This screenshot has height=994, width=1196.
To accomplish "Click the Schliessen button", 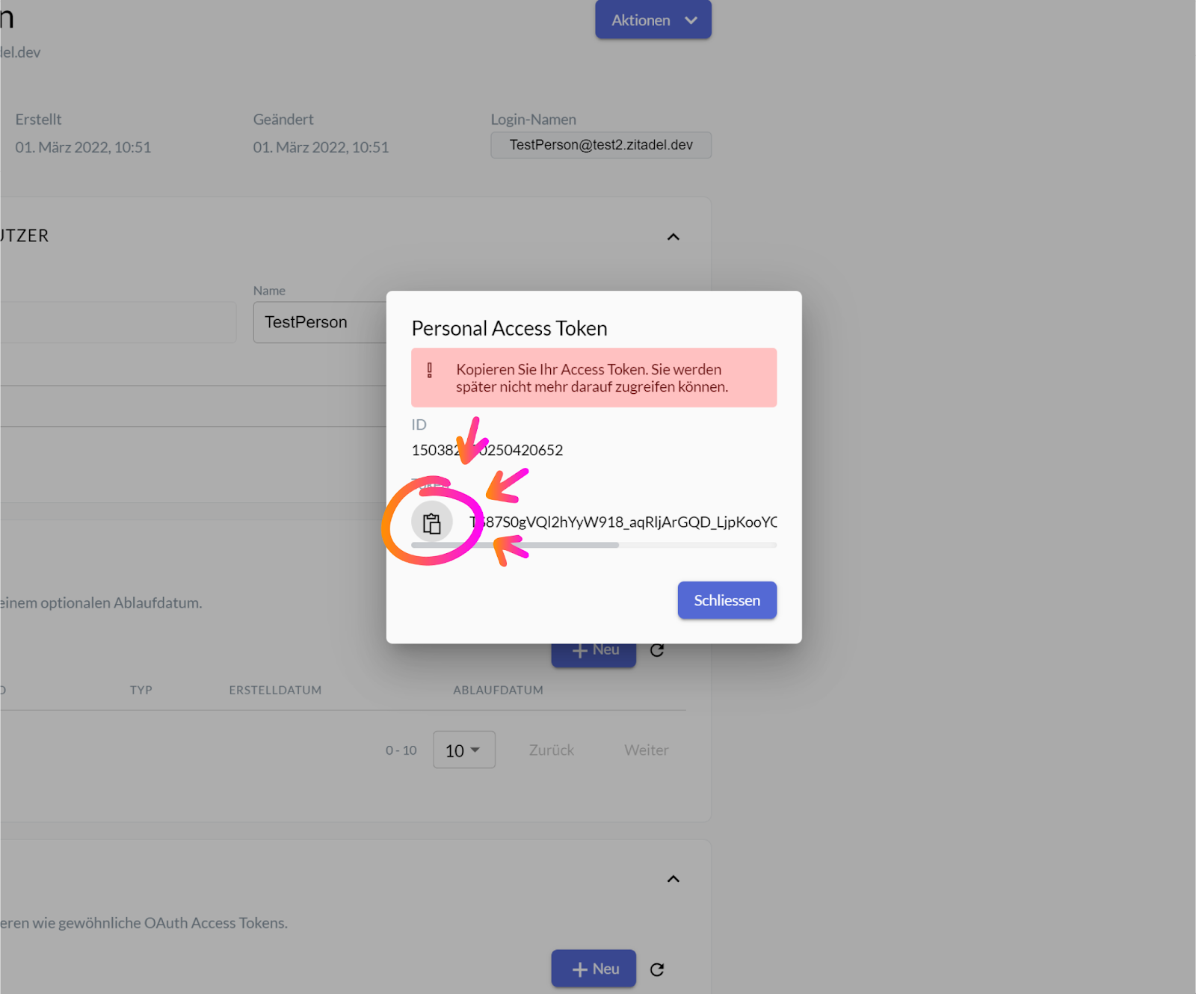I will [727, 600].
